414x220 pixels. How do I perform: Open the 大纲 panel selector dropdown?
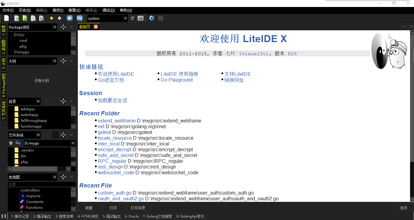pyautogui.click(x=55, y=61)
